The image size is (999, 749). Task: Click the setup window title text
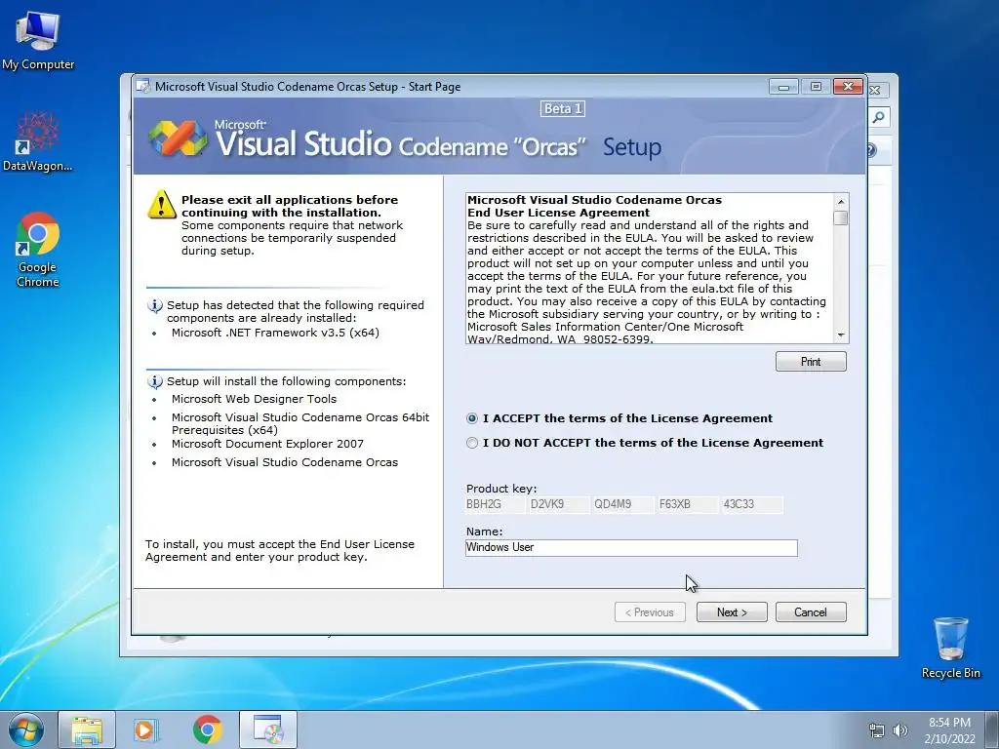pos(307,87)
